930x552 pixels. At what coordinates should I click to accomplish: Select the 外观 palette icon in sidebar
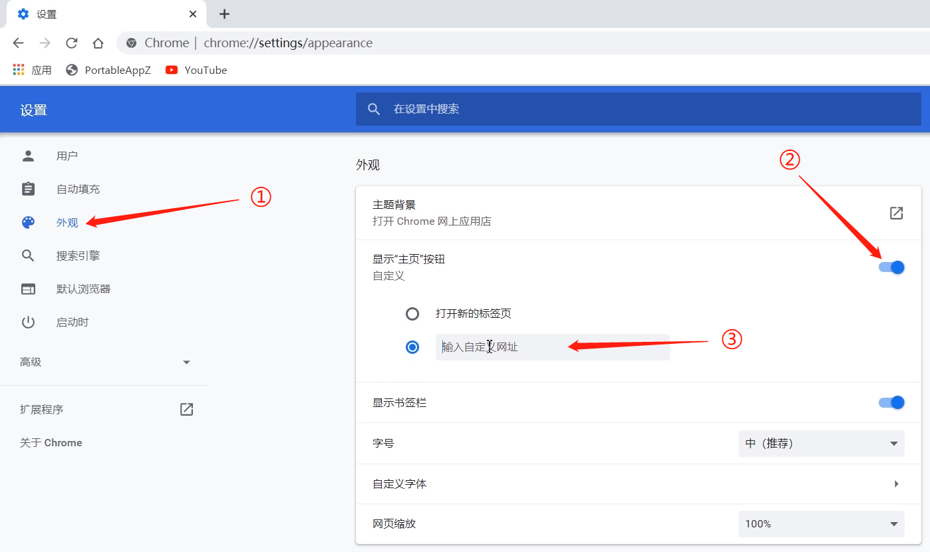28,222
